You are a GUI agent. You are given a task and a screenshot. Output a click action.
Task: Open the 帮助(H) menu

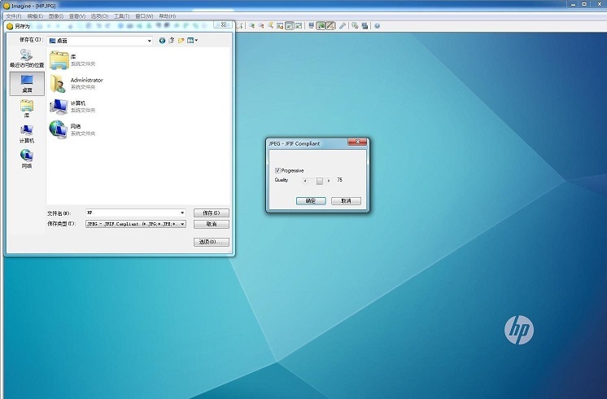point(166,16)
